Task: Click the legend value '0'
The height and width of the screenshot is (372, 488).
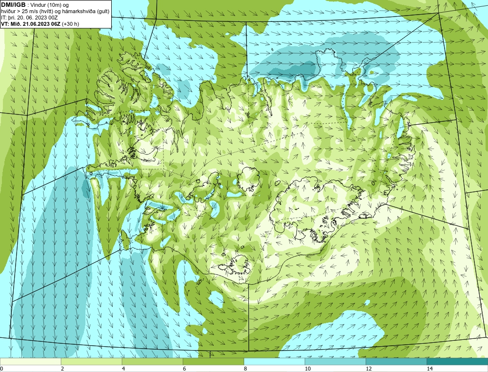Action: pos(1,369)
